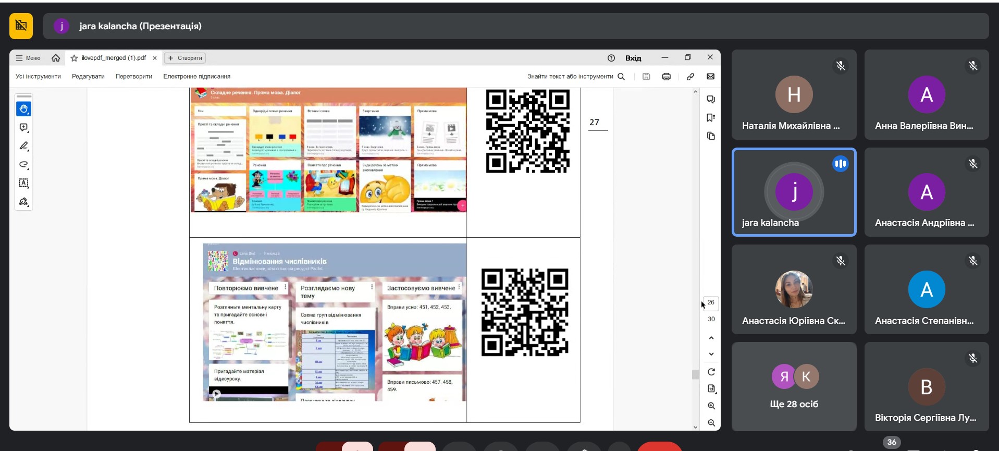The image size is (999, 451).
Task: Open the comments panel icon on the right
Action: tap(711, 99)
